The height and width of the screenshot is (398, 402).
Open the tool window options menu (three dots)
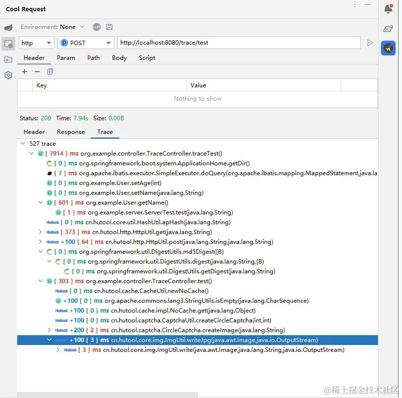(x=355, y=4)
